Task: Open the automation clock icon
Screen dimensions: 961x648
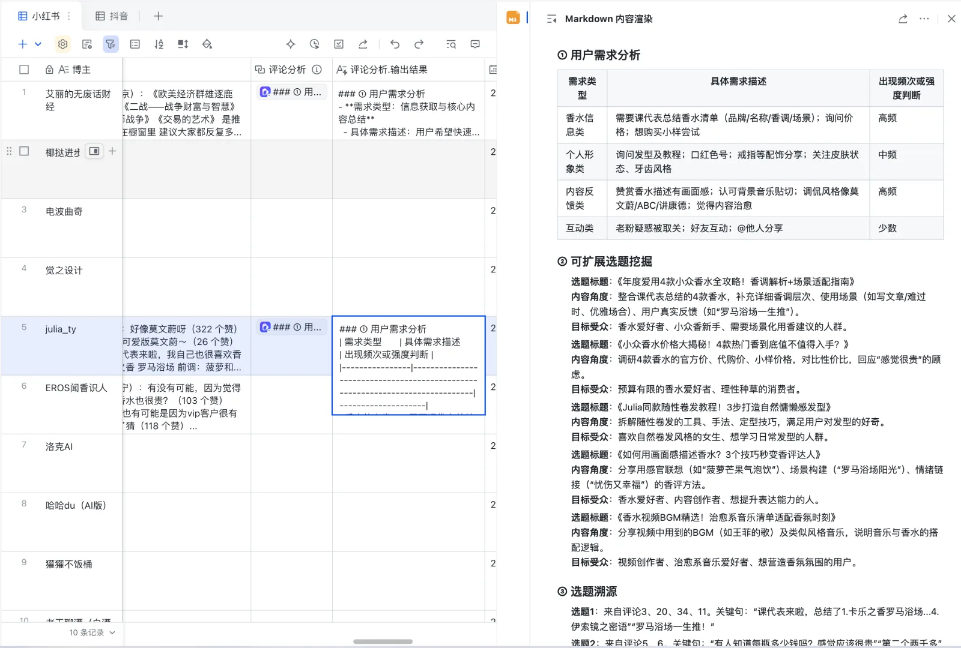Action: pos(315,44)
